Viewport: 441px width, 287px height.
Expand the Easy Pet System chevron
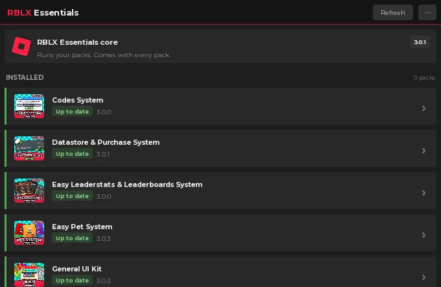pos(423,235)
